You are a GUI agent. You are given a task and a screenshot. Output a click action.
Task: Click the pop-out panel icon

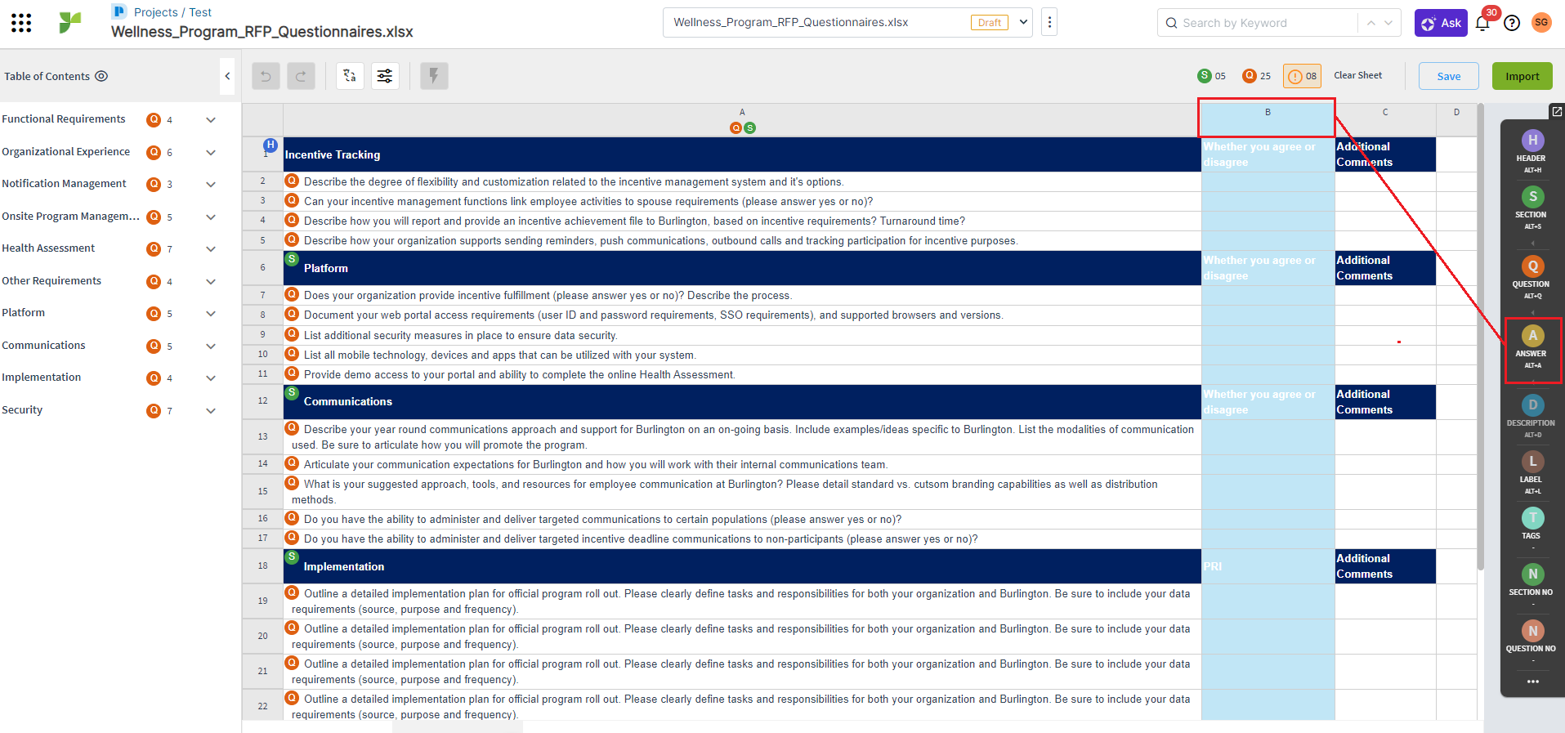pyautogui.click(x=1557, y=111)
